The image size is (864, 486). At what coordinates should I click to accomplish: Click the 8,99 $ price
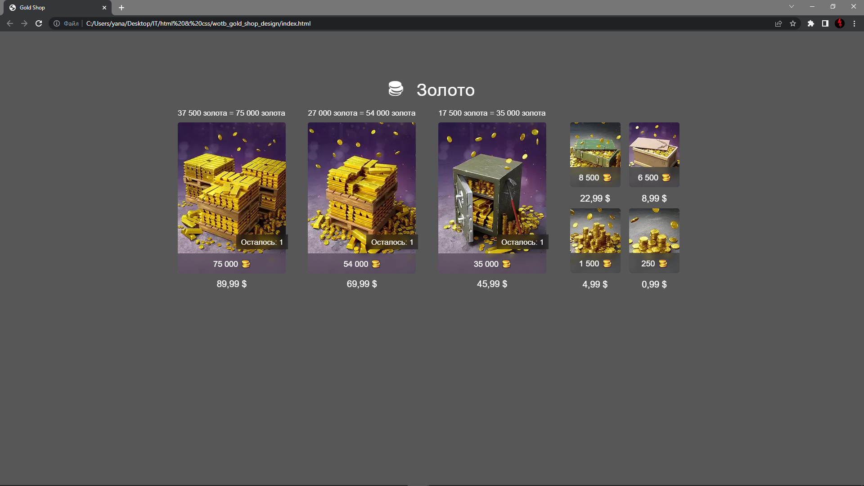click(x=654, y=198)
